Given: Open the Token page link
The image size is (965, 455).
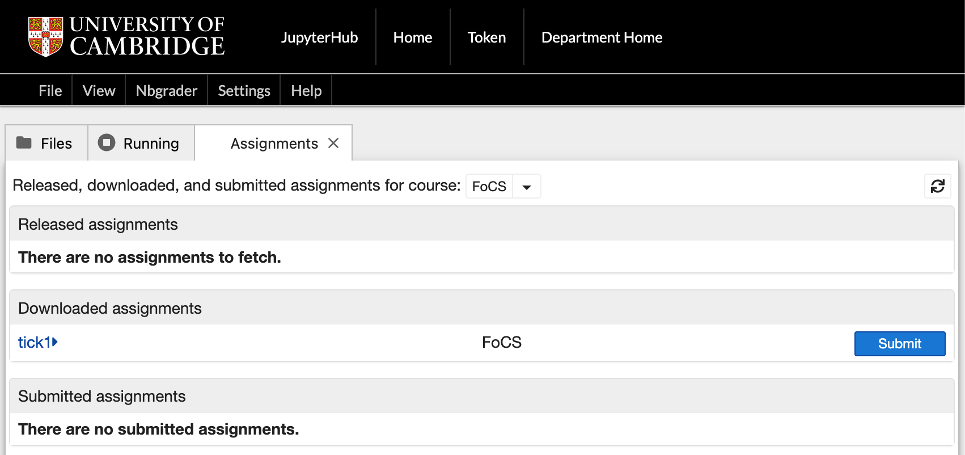Looking at the screenshot, I should pyautogui.click(x=486, y=37).
